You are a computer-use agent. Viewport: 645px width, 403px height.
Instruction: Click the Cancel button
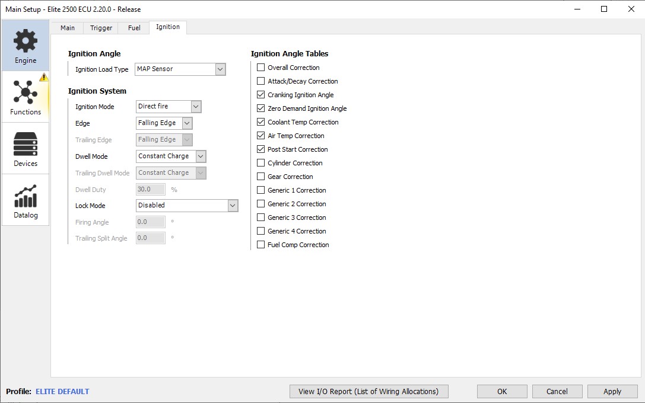coord(557,392)
